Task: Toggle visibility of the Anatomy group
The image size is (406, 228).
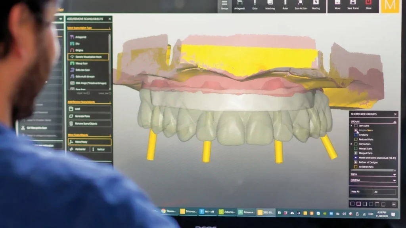Action: point(356,135)
